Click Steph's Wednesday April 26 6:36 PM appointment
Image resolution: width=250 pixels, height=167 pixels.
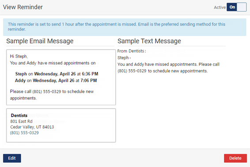[57, 74]
